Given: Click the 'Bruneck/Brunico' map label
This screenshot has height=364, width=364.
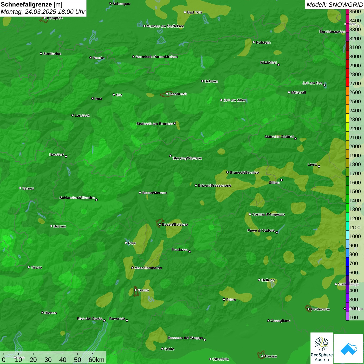Looking at the screenshot, I should coord(244,172).
